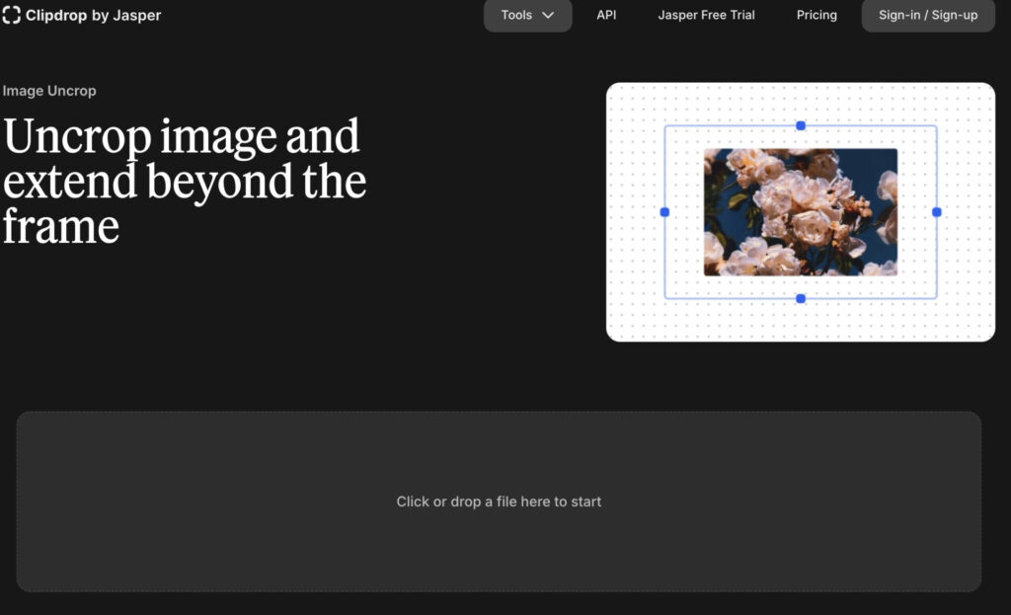Click the 'Click or drop a file' text
This screenshot has width=1011, height=615.
point(499,501)
